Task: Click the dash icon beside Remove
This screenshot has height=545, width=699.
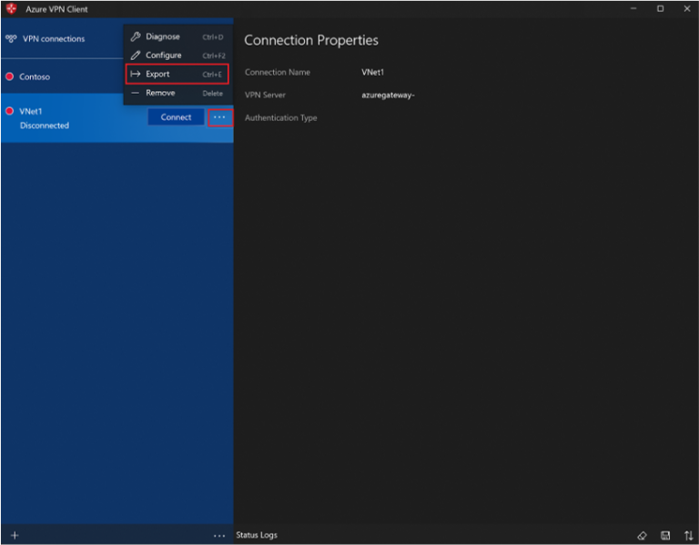Action: pos(135,93)
